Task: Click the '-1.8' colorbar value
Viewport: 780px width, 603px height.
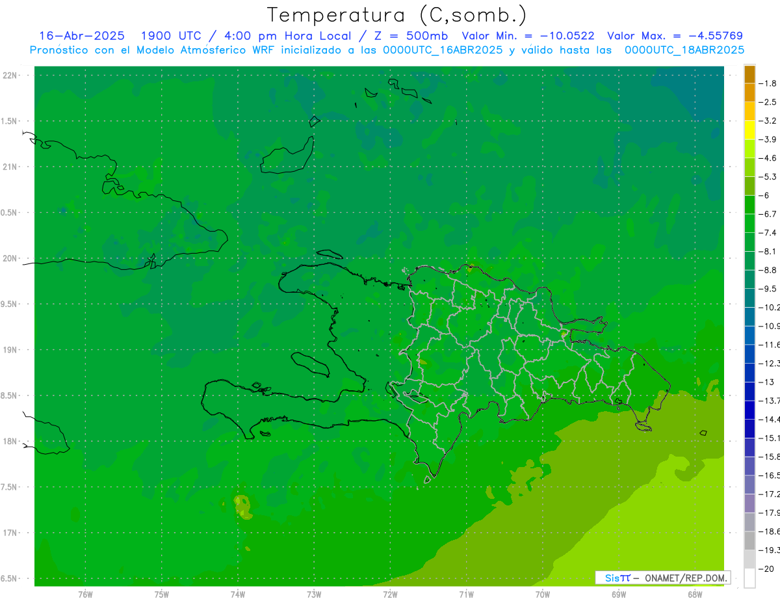Action: tap(768, 83)
